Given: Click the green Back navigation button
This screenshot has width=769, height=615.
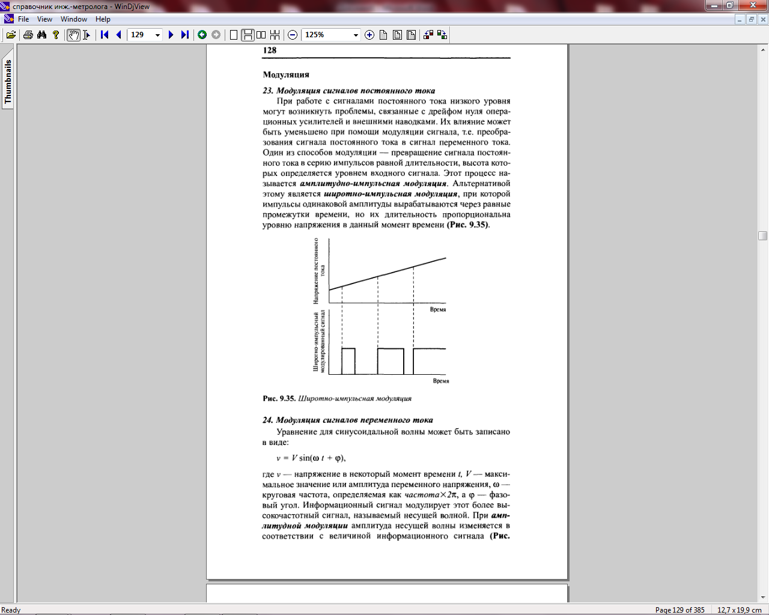Looking at the screenshot, I should 202,35.
